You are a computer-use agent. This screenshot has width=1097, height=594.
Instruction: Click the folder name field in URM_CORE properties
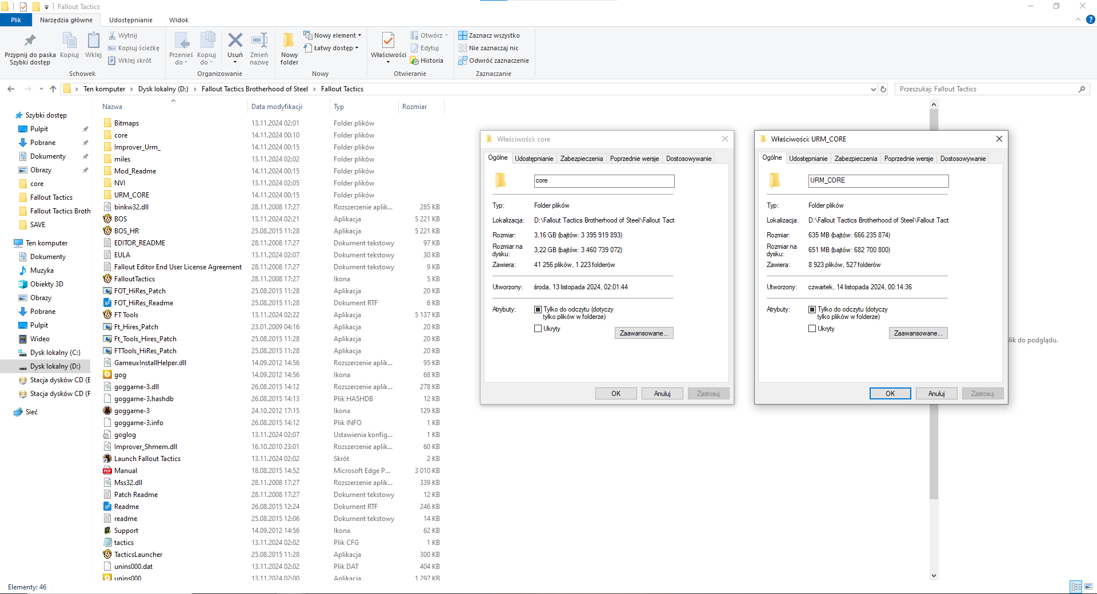pyautogui.click(x=878, y=181)
